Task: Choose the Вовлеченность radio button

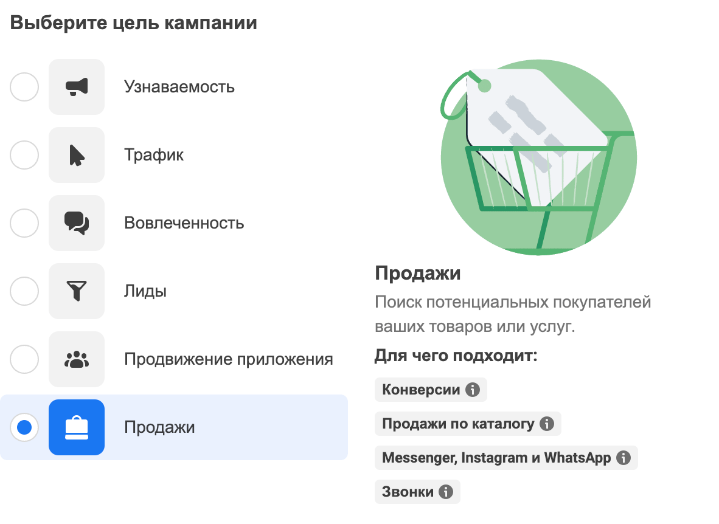Action: (24, 223)
